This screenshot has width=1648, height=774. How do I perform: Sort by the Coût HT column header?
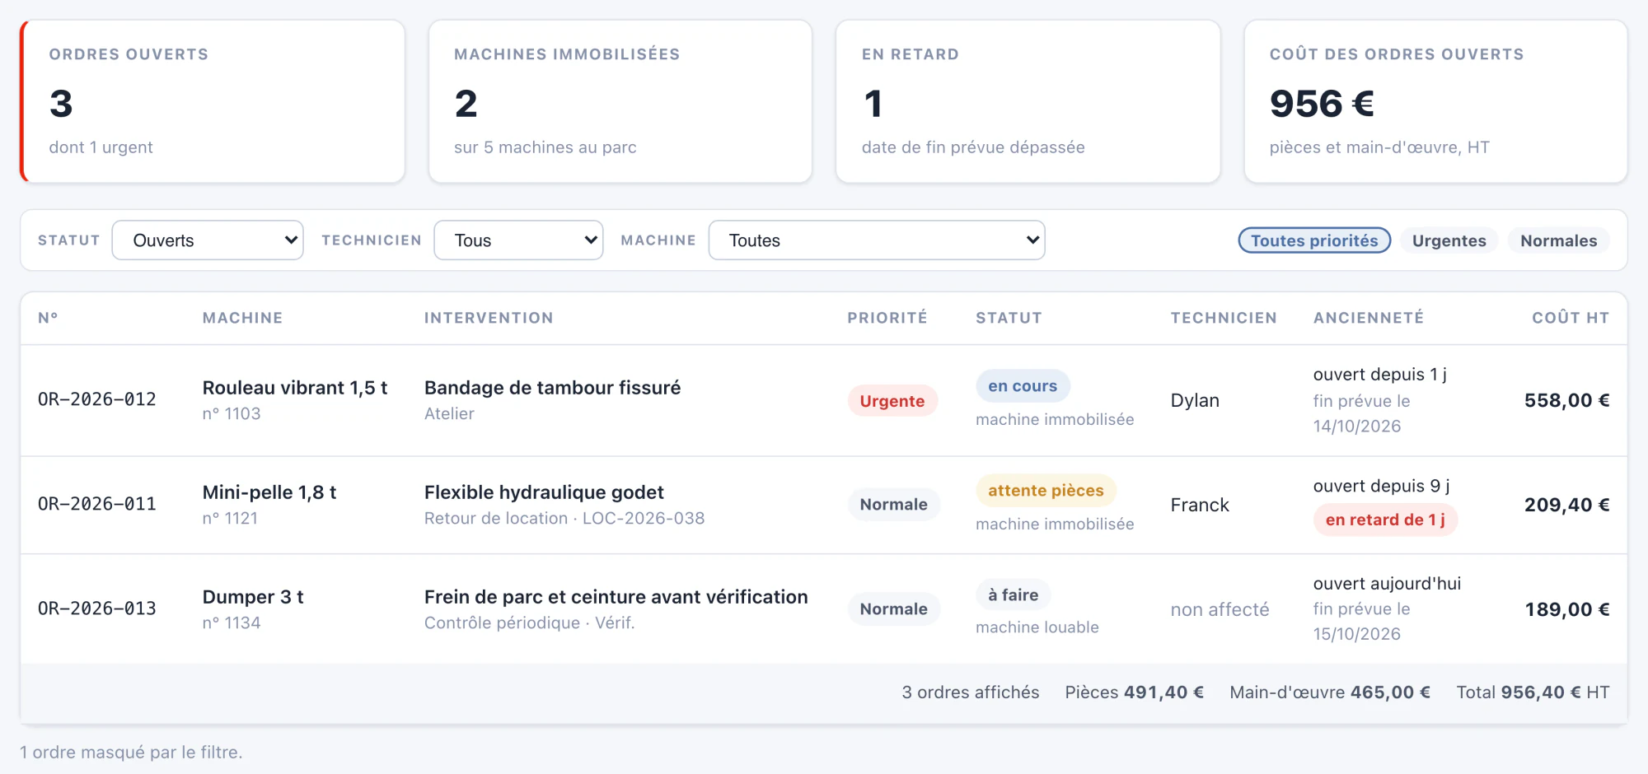click(1570, 318)
